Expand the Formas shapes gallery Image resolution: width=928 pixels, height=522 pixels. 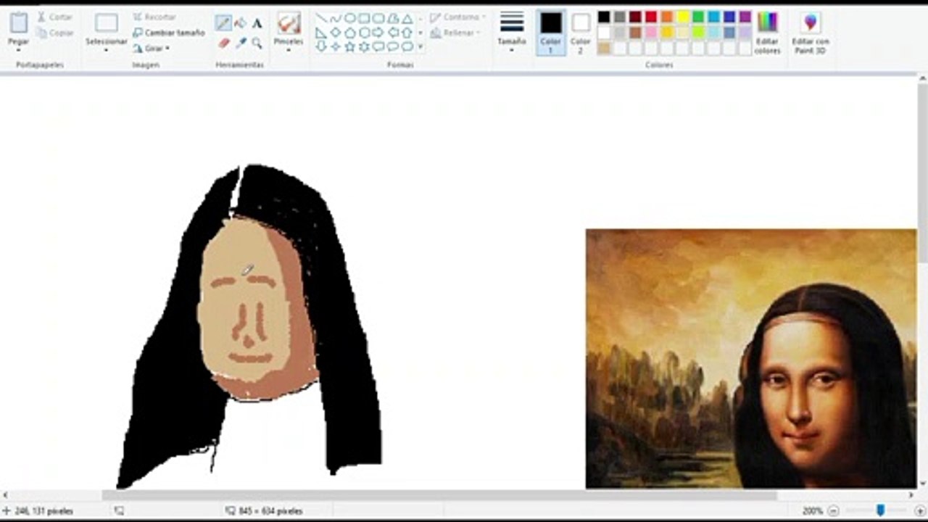420,46
